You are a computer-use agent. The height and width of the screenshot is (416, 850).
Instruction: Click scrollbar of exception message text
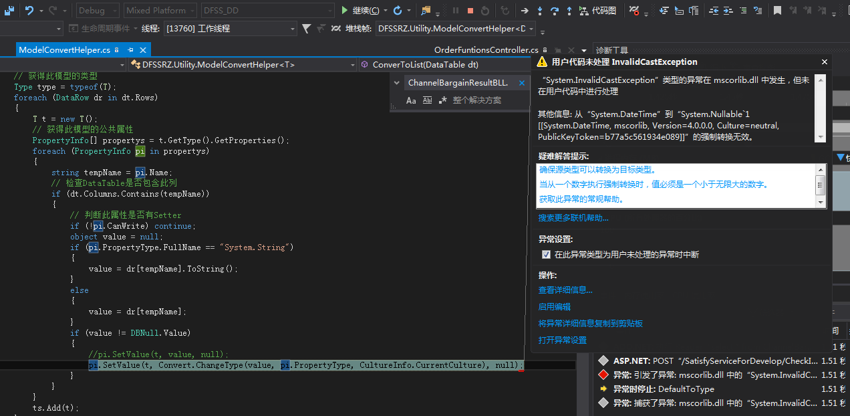821,108
